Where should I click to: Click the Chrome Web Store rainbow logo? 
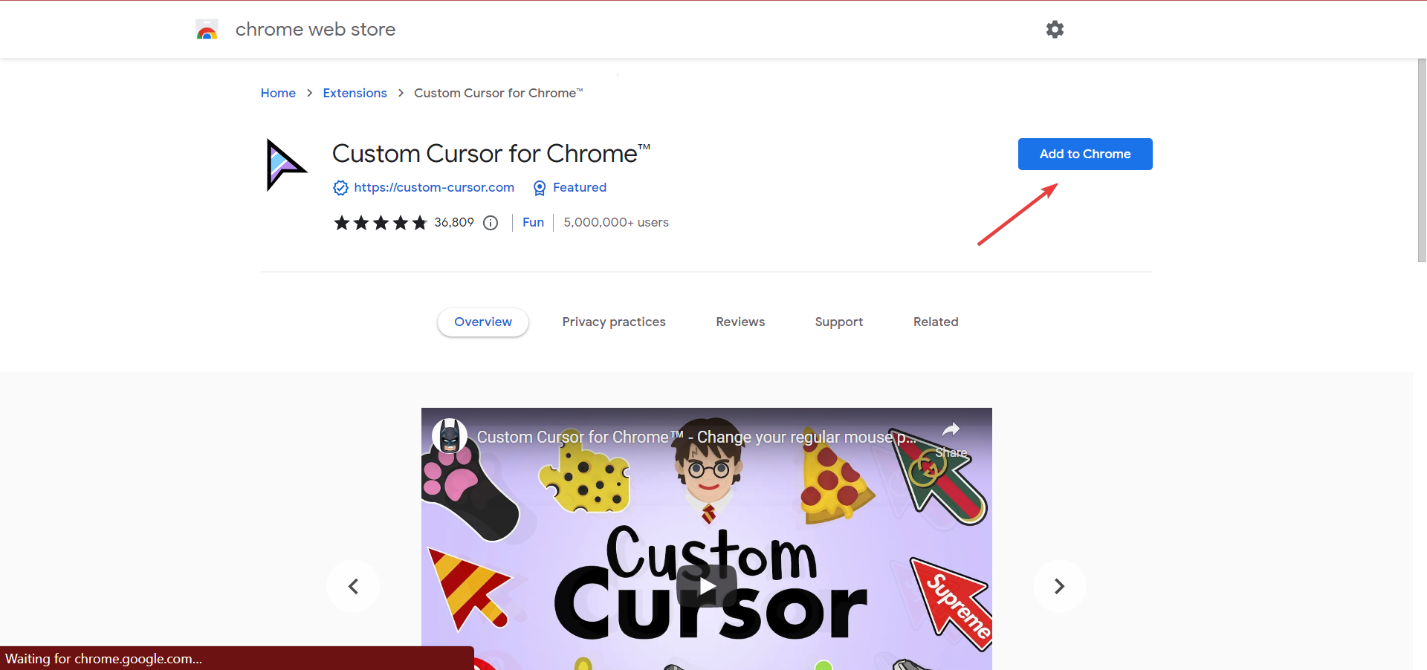pos(207,30)
